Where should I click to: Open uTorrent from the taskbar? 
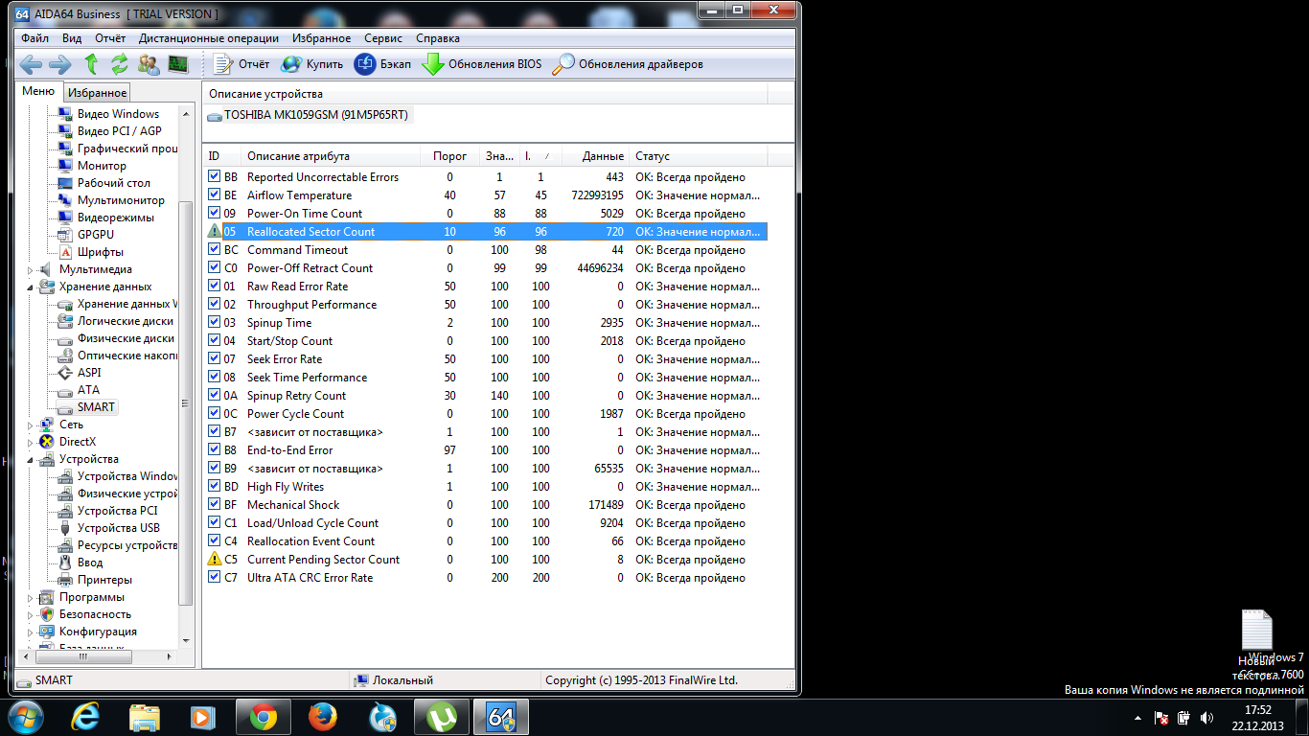click(442, 717)
